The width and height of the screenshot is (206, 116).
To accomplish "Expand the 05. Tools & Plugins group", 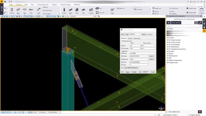I will 168,44.
